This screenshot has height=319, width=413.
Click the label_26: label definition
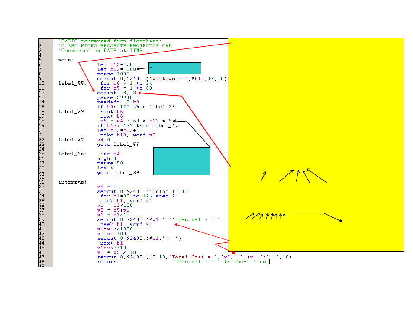pyautogui.click(x=72, y=154)
